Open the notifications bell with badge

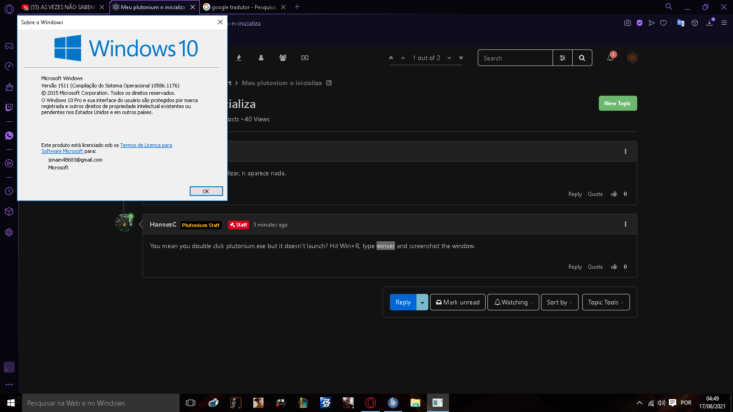click(611, 57)
